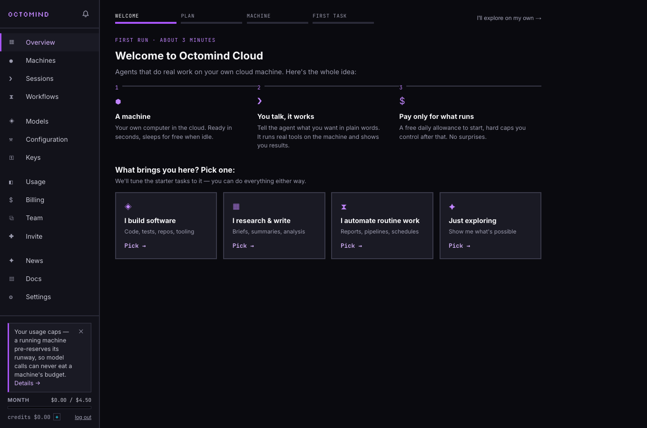Open News from the sidebar
The image size is (647, 428).
(x=49, y=261)
